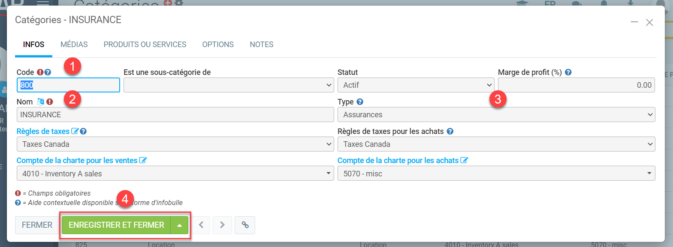Open the Statut dropdown

pyautogui.click(x=415, y=85)
